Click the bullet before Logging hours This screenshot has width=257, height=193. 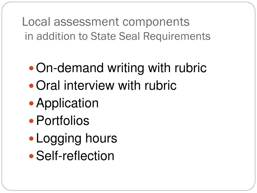(31, 138)
